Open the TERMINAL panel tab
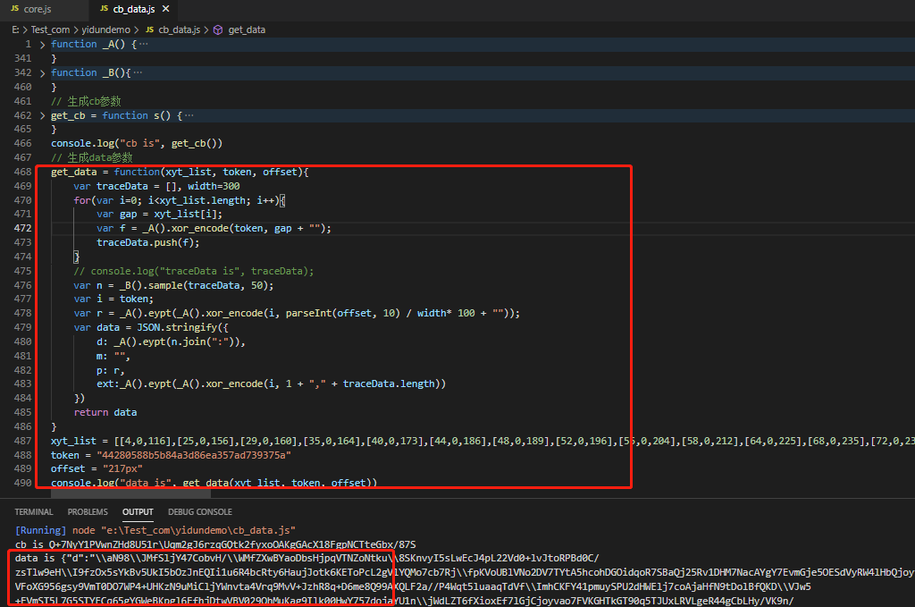 34,512
